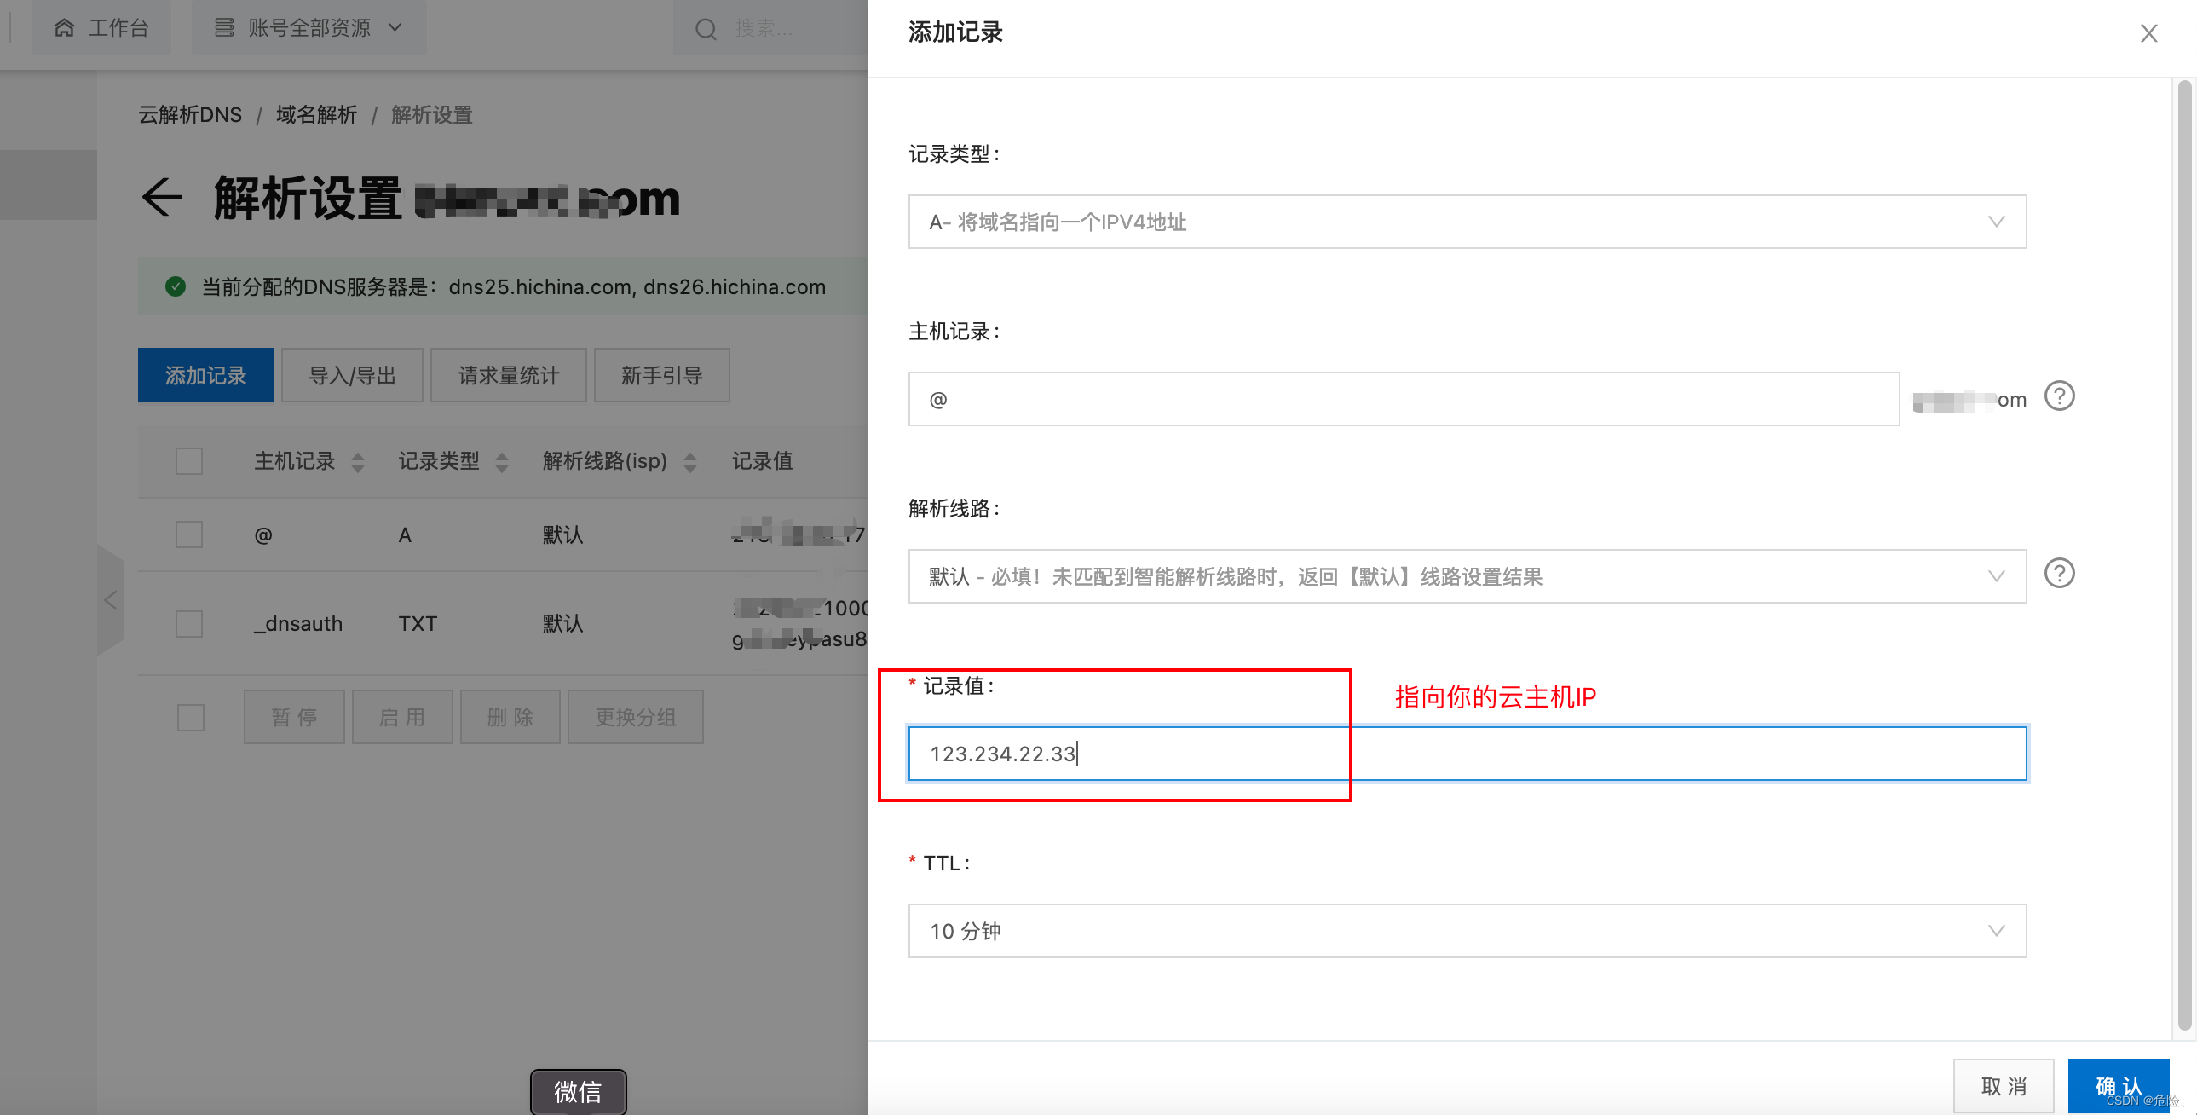Click the green DNS status check icon
Screen dimensions: 2197x1115
(x=175, y=286)
